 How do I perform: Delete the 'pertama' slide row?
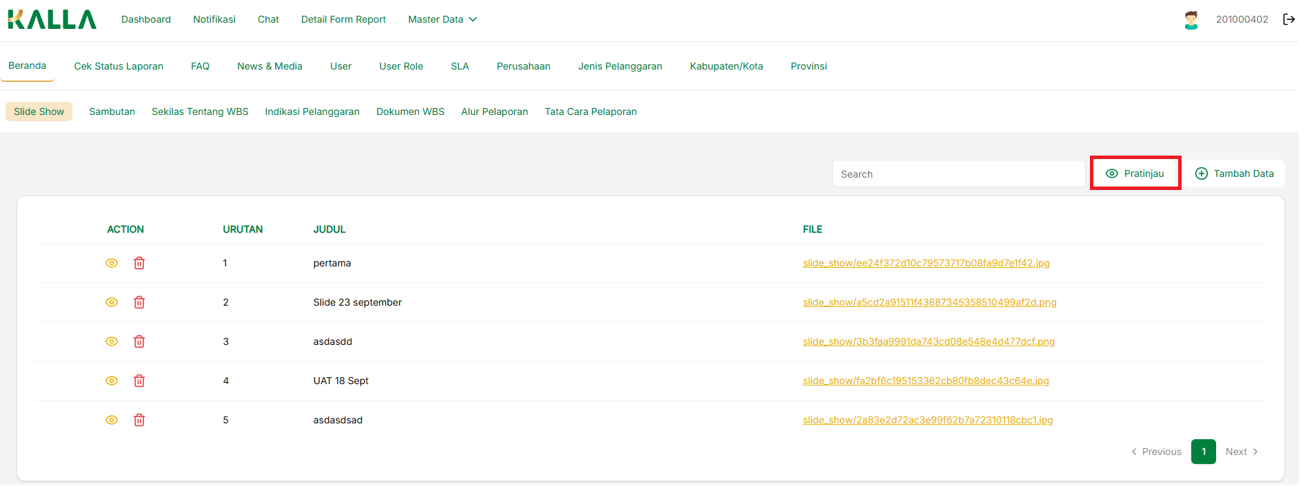(x=139, y=263)
